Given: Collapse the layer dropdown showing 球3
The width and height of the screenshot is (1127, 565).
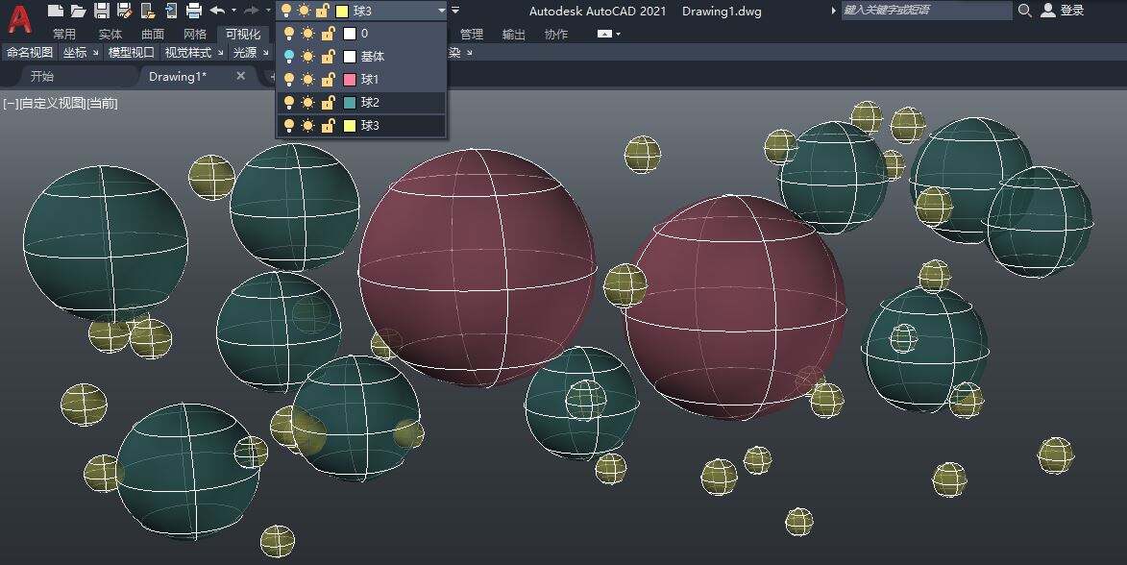Looking at the screenshot, I should tap(441, 11).
